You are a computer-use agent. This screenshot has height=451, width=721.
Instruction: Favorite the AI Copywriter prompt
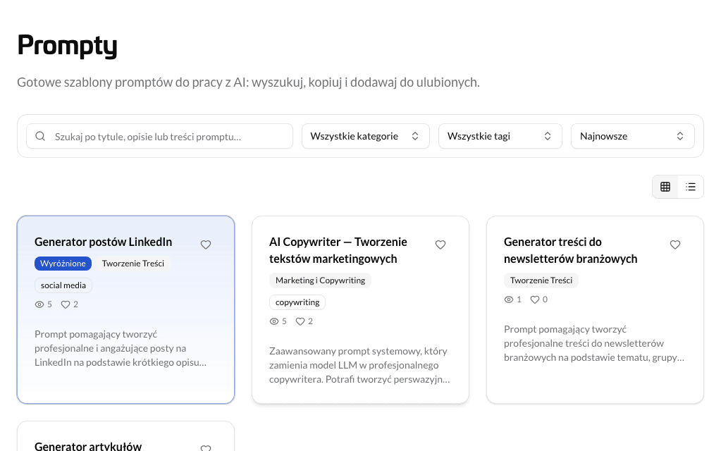tap(440, 245)
